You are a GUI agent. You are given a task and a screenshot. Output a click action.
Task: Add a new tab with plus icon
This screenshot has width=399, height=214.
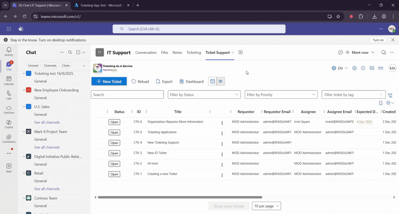[240, 52]
